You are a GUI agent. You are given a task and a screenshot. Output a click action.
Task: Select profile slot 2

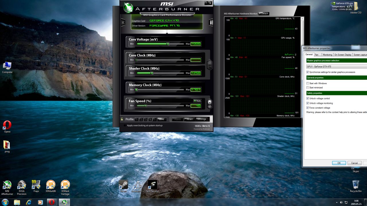click(141, 119)
